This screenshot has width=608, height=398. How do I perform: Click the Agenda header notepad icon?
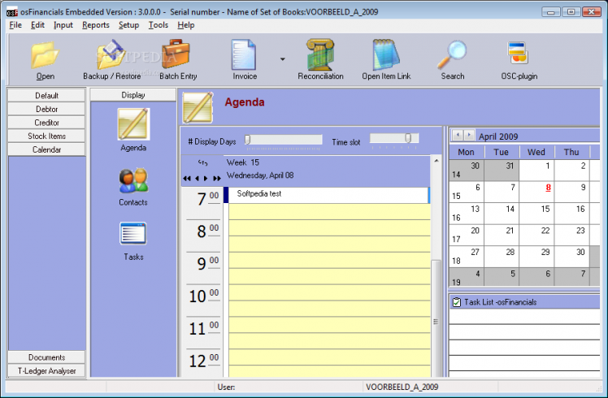[x=198, y=107]
